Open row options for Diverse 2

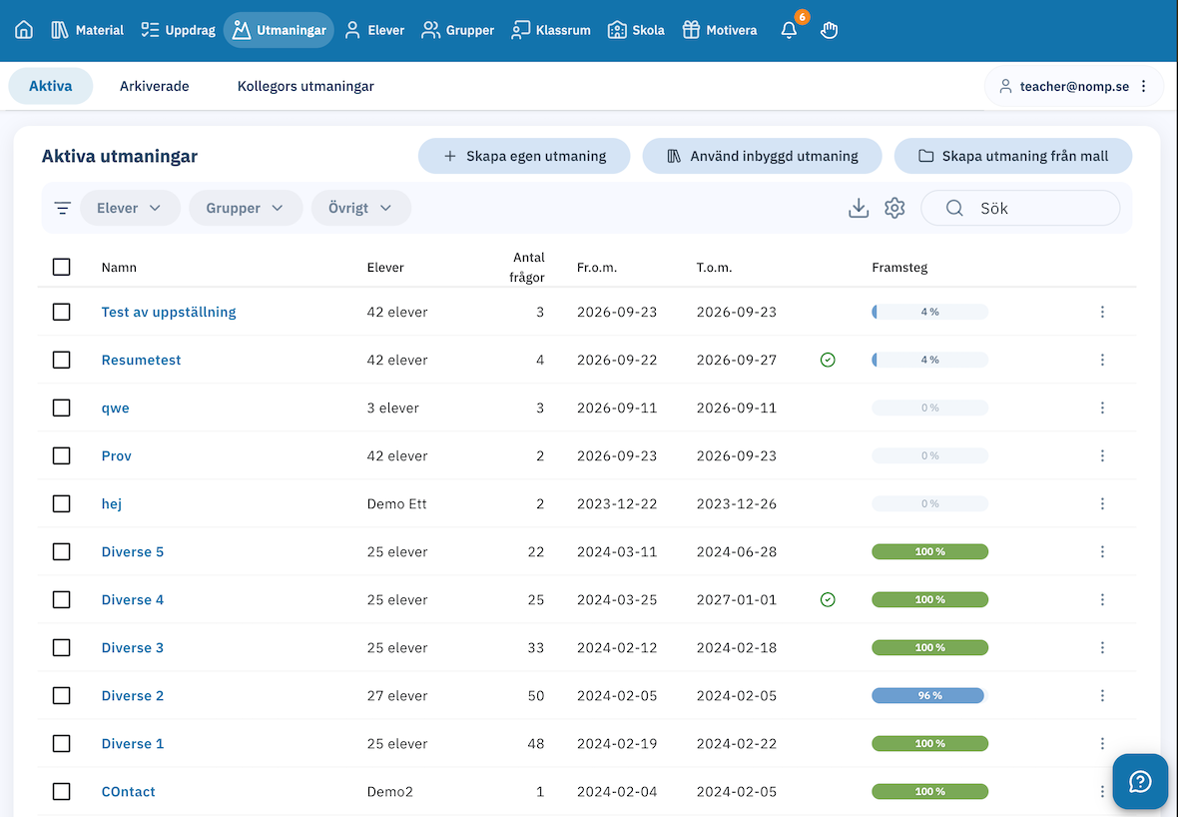click(x=1102, y=696)
